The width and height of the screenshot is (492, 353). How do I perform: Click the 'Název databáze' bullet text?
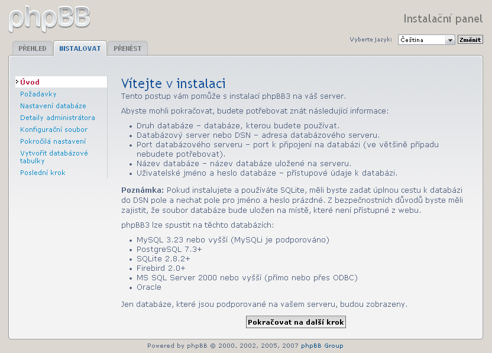click(244, 163)
